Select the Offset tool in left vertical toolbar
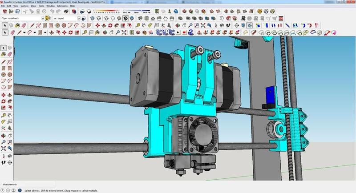 (9, 108)
